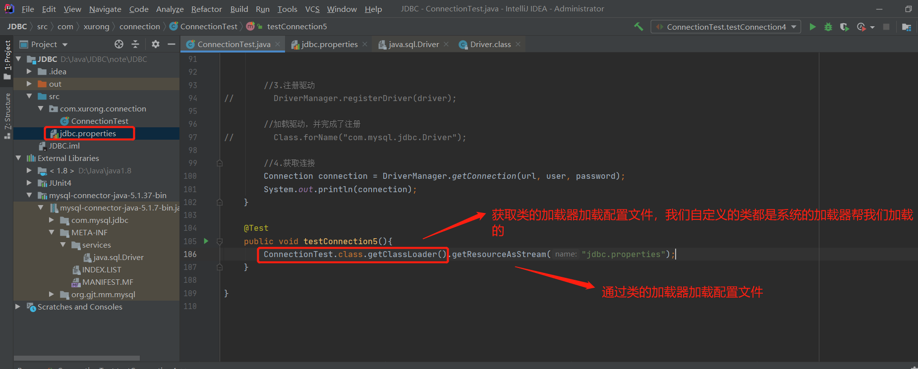Open the Build menu
918x369 pixels.
(239, 9)
